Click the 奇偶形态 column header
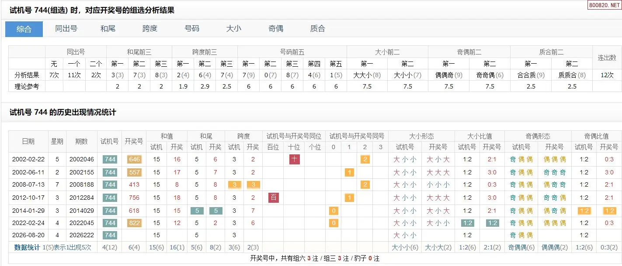622x266 pixels. 538,136
